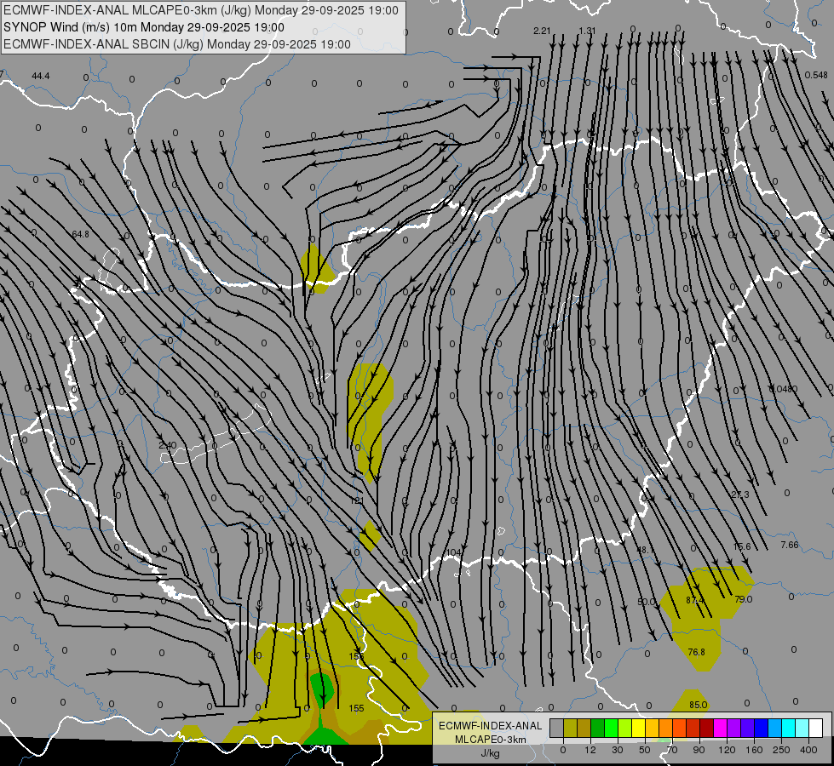Screen dimensions: 834x766
Task: Click the map value 27.3
Action: tap(739, 494)
